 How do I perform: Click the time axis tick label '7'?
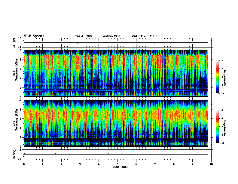pyautogui.click(x=155, y=164)
